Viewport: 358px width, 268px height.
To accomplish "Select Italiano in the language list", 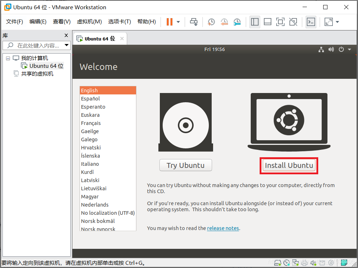I will pyautogui.click(x=108, y=164).
